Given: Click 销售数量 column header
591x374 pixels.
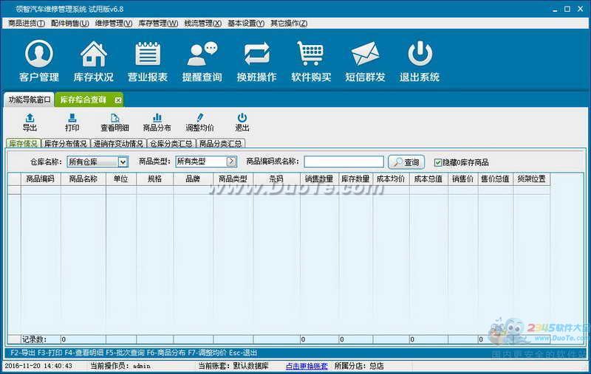Looking at the screenshot, I should (x=319, y=179).
